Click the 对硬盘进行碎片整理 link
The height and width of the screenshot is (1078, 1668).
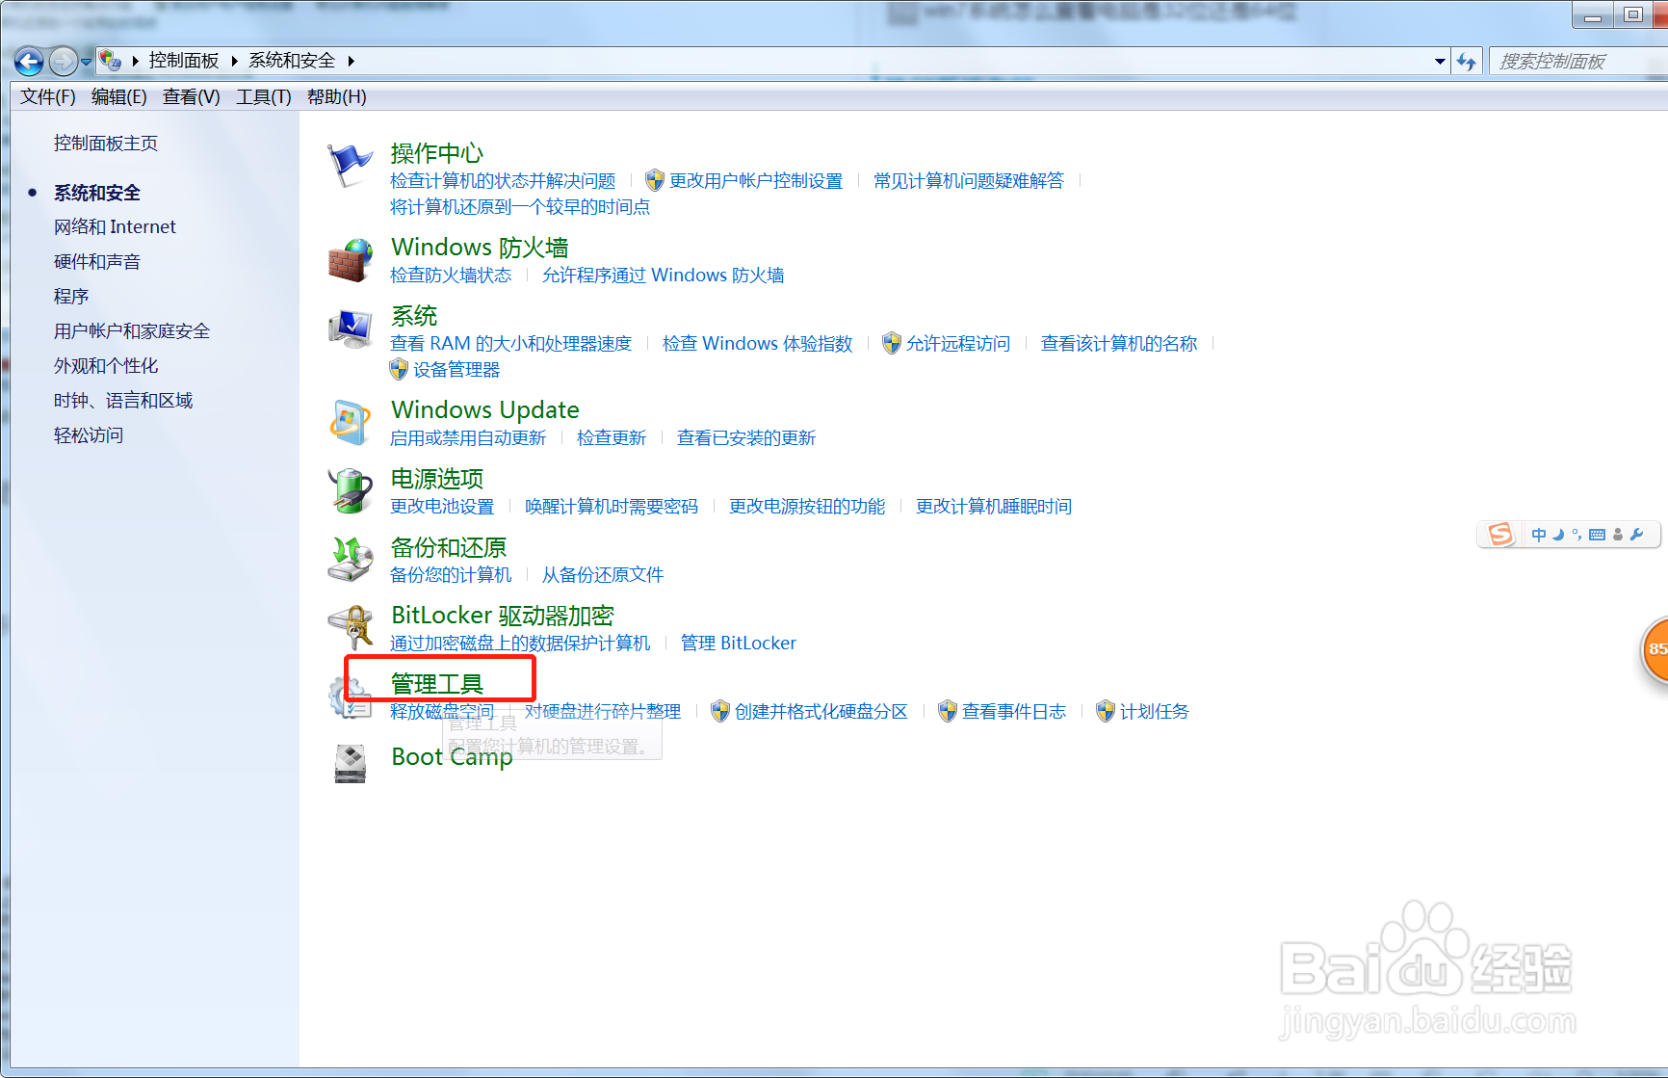click(603, 712)
